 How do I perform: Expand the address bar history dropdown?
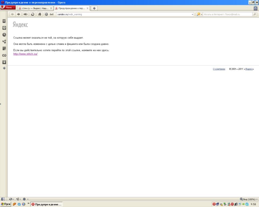(192, 14)
